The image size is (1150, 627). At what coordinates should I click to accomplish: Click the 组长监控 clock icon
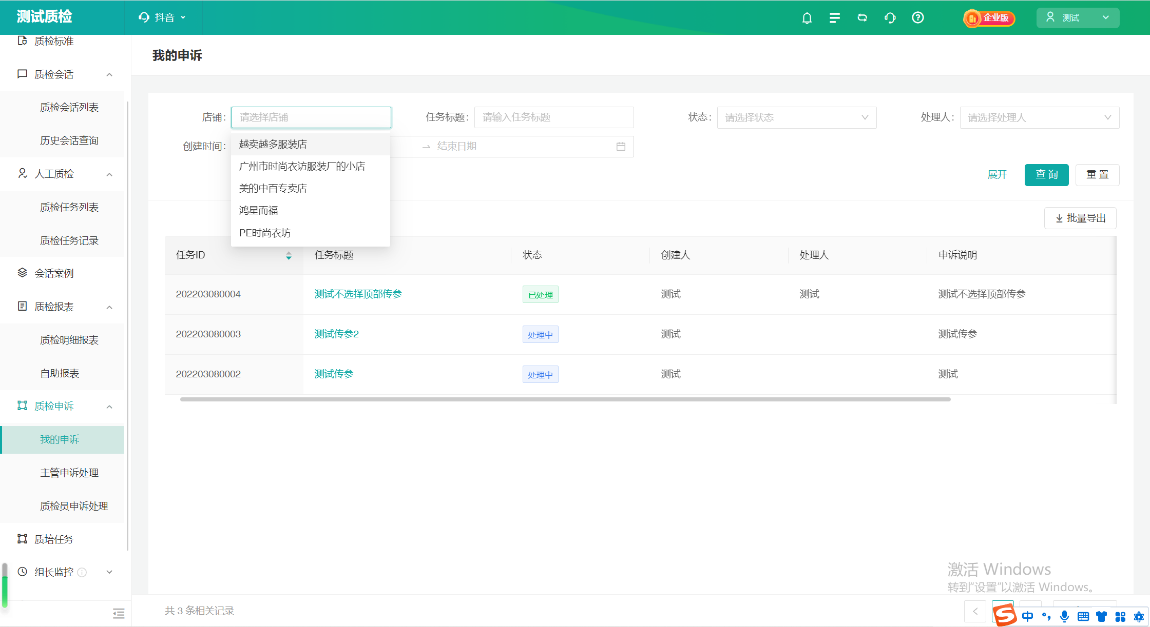[22, 572]
